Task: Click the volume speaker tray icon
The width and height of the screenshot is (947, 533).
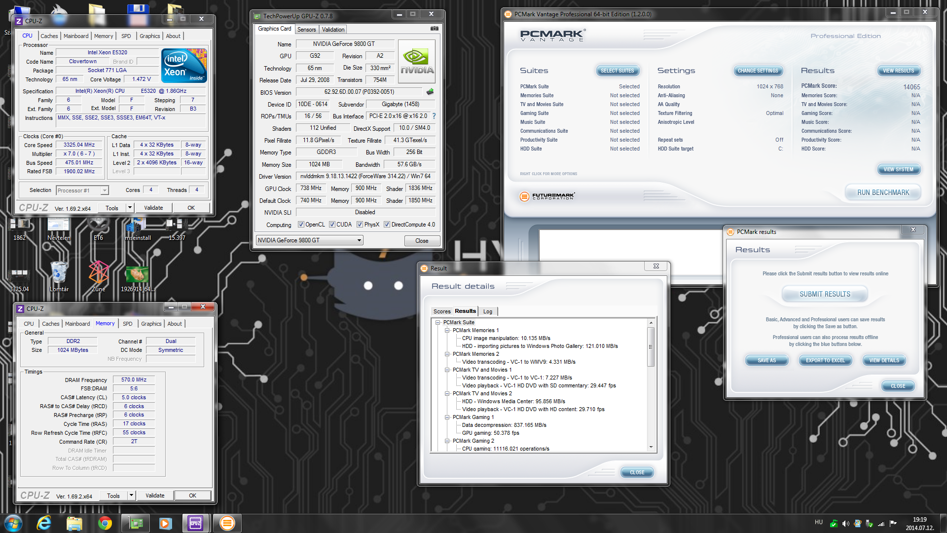Action: point(845,523)
